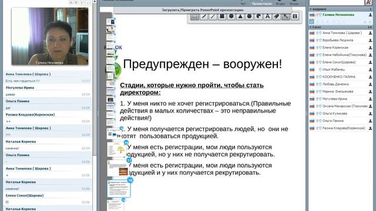This screenshot has width=376, height=211.
Task: Click user icon next to Любовь Дененко
Action: [x=370, y=84]
